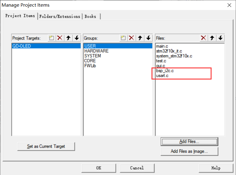Viewport: 236px width, 175px height.
Task: Create a new project target
Action: click(x=51, y=38)
